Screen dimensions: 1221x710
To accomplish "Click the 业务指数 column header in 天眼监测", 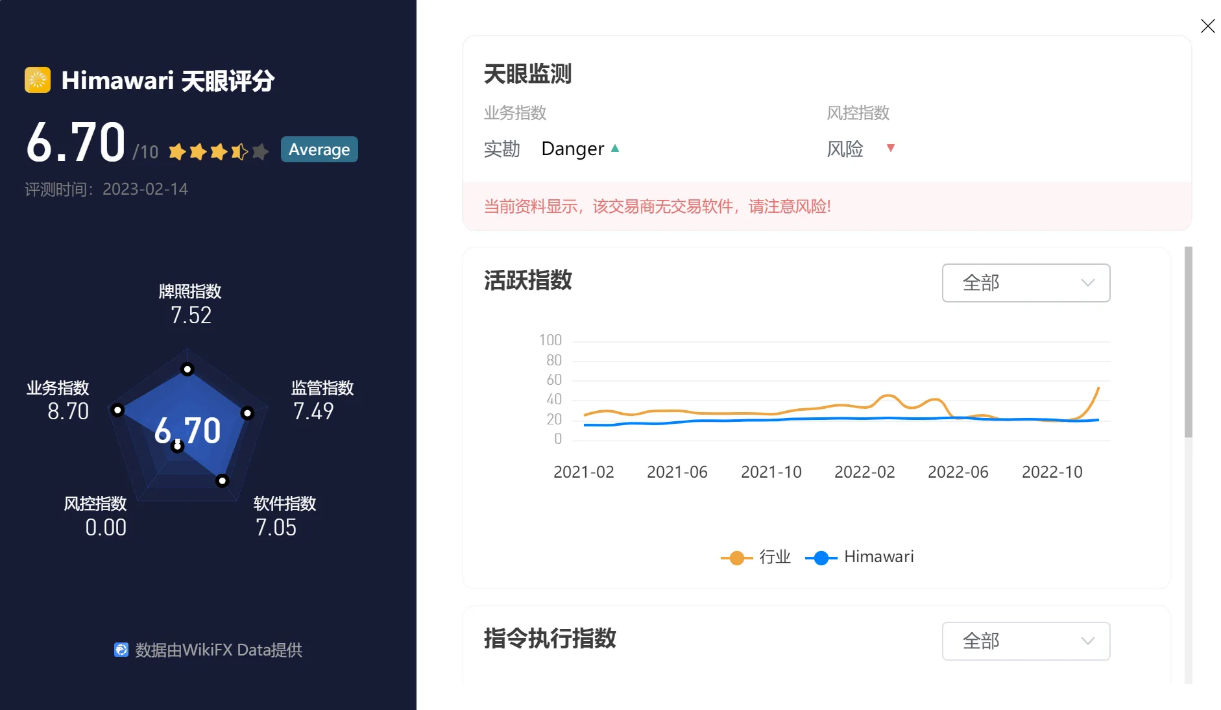I will click(515, 113).
